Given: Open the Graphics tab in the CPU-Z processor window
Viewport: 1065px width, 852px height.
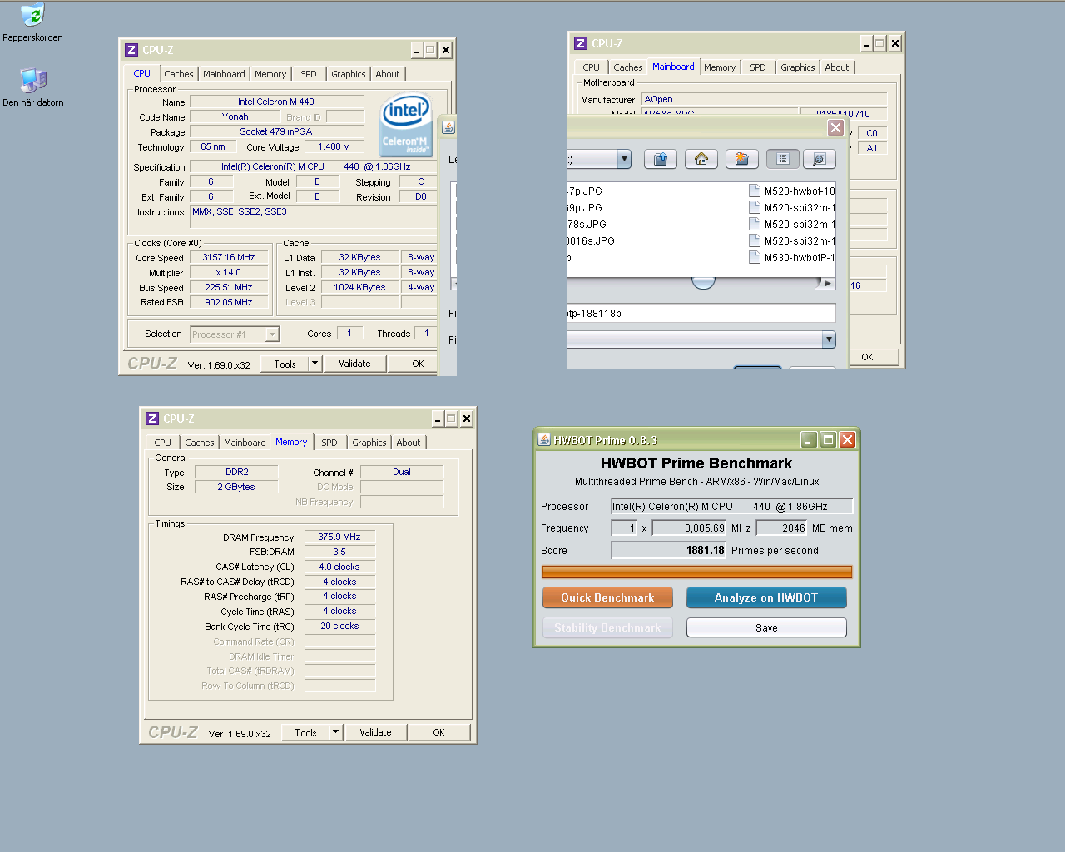Looking at the screenshot, I should coord(349,74).
